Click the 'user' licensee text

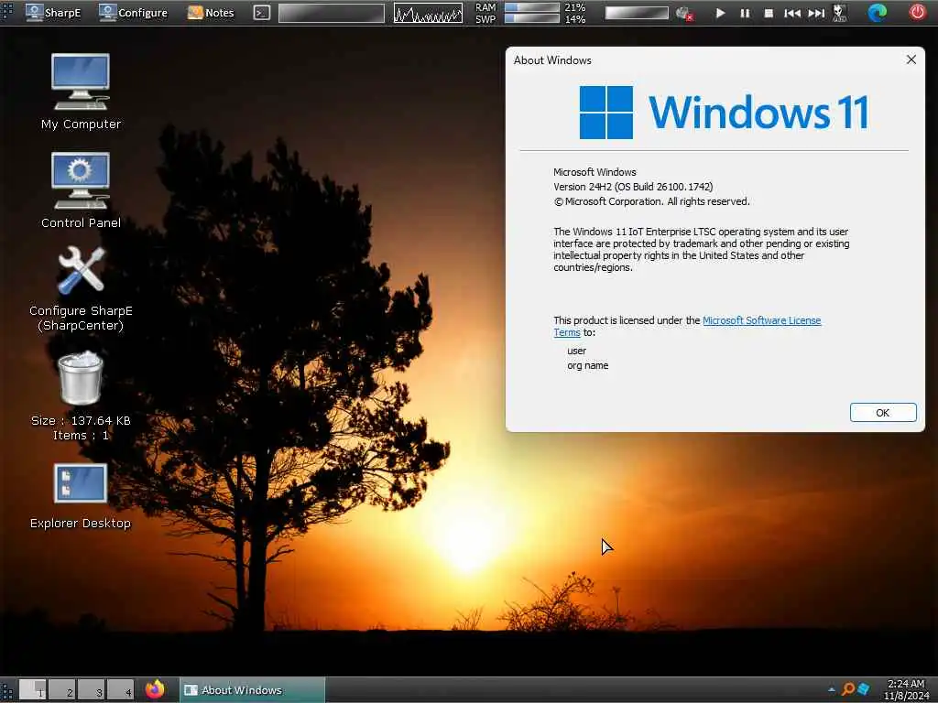pyautogui.click(x=577, y=351)
